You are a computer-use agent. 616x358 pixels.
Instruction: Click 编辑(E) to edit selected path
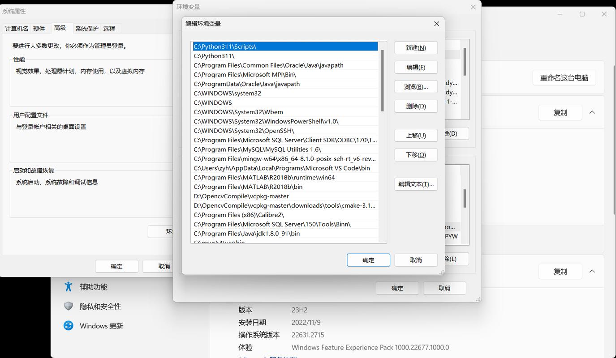416,67
